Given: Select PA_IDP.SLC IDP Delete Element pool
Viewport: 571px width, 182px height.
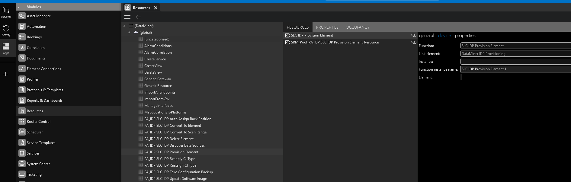Looking at the screenshot, I should [x=169, y=139].
